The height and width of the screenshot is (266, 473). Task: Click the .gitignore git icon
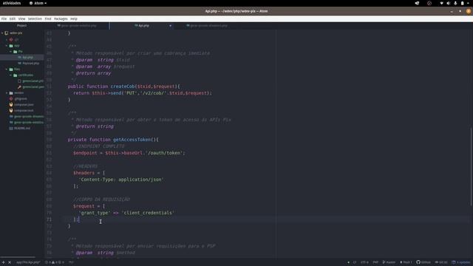[x=11, y=98]
